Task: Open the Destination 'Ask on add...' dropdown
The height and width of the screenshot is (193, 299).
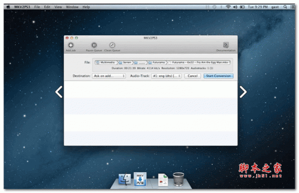Action: (109, 76)
